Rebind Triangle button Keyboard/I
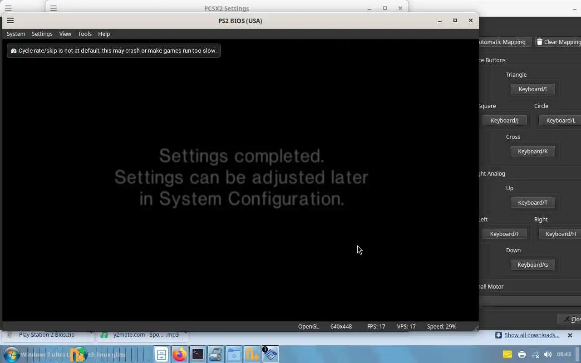The height and width of the screenshot is (363, 581). pos(532,89)
